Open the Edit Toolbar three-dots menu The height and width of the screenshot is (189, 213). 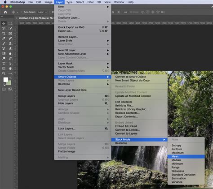click(10, 73)
